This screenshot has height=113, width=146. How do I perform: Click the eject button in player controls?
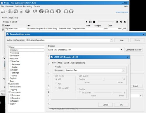[x=125, y=22]
